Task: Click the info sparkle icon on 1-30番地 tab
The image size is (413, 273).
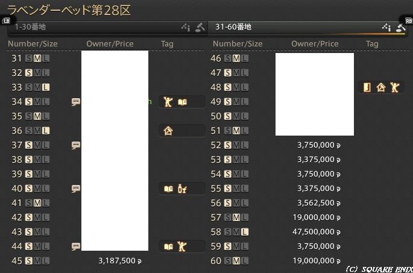Action: (x=186, y=27)
